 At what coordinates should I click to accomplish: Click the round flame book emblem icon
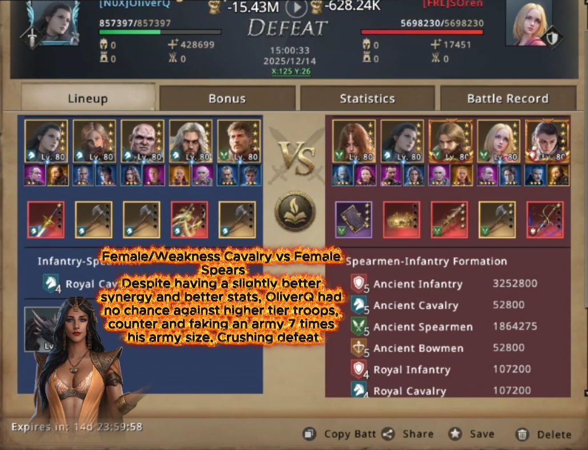[x=295, y=211]
